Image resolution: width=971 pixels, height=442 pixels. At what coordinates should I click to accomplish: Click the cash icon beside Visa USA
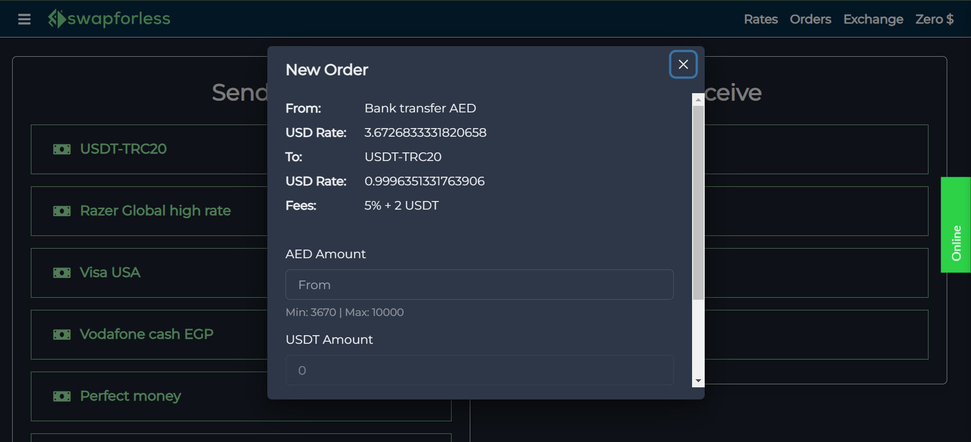61,272
